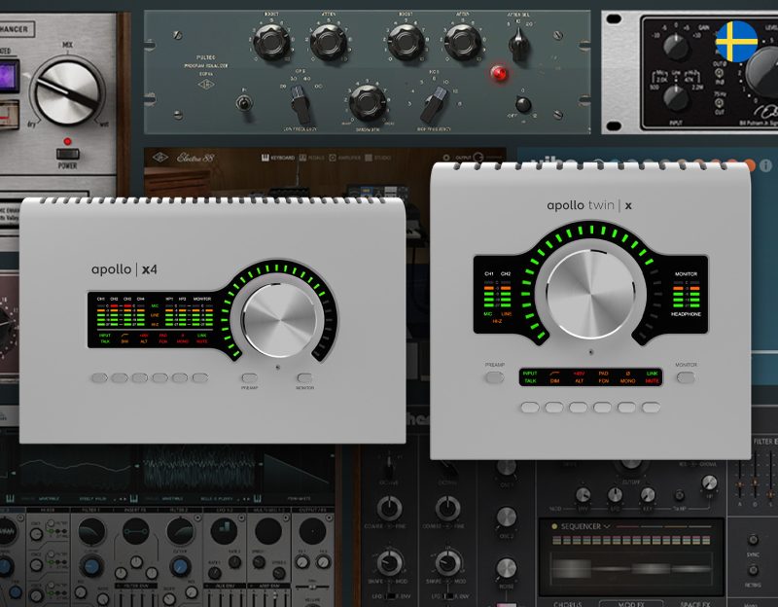Click the Swedish flag icon
Image resolution: width=778 pixels, height=607 pixels.
pyautogui.click(x=737, y=41)
